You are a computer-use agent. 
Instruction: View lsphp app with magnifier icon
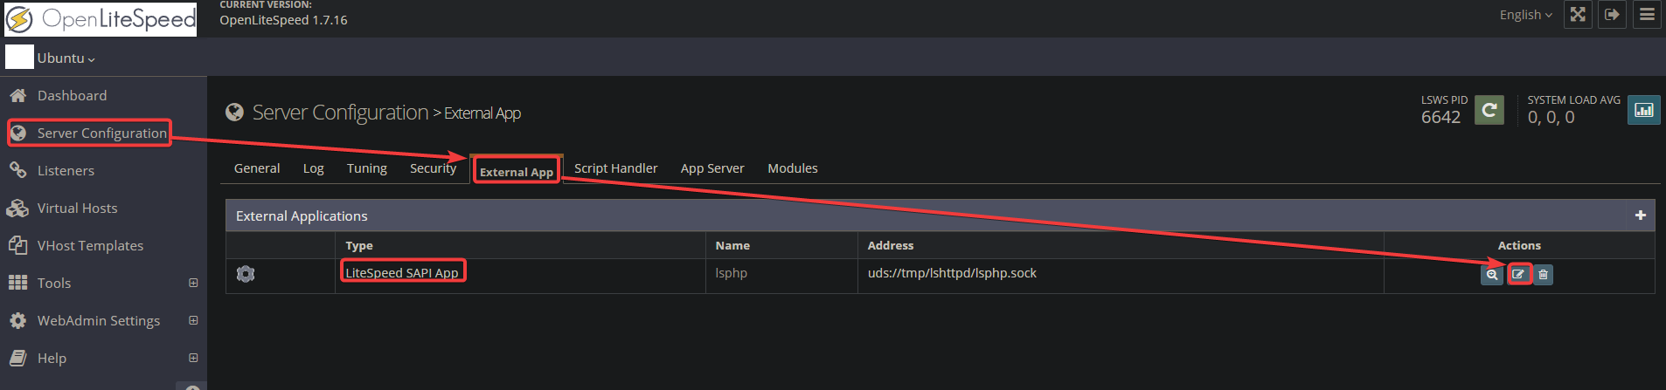coord(1492,274)
